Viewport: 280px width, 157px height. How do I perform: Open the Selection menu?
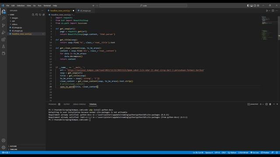pyautogui.click(x=21, y=6)
